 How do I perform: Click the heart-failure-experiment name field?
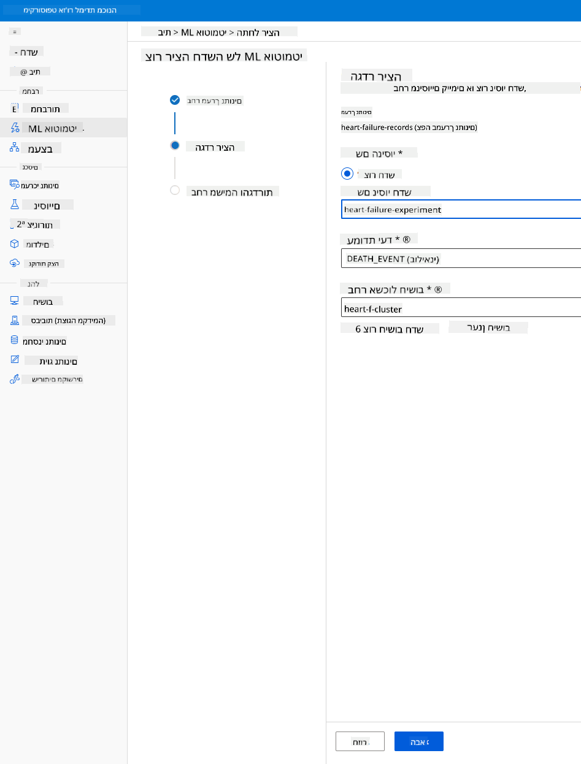[461, 209]
